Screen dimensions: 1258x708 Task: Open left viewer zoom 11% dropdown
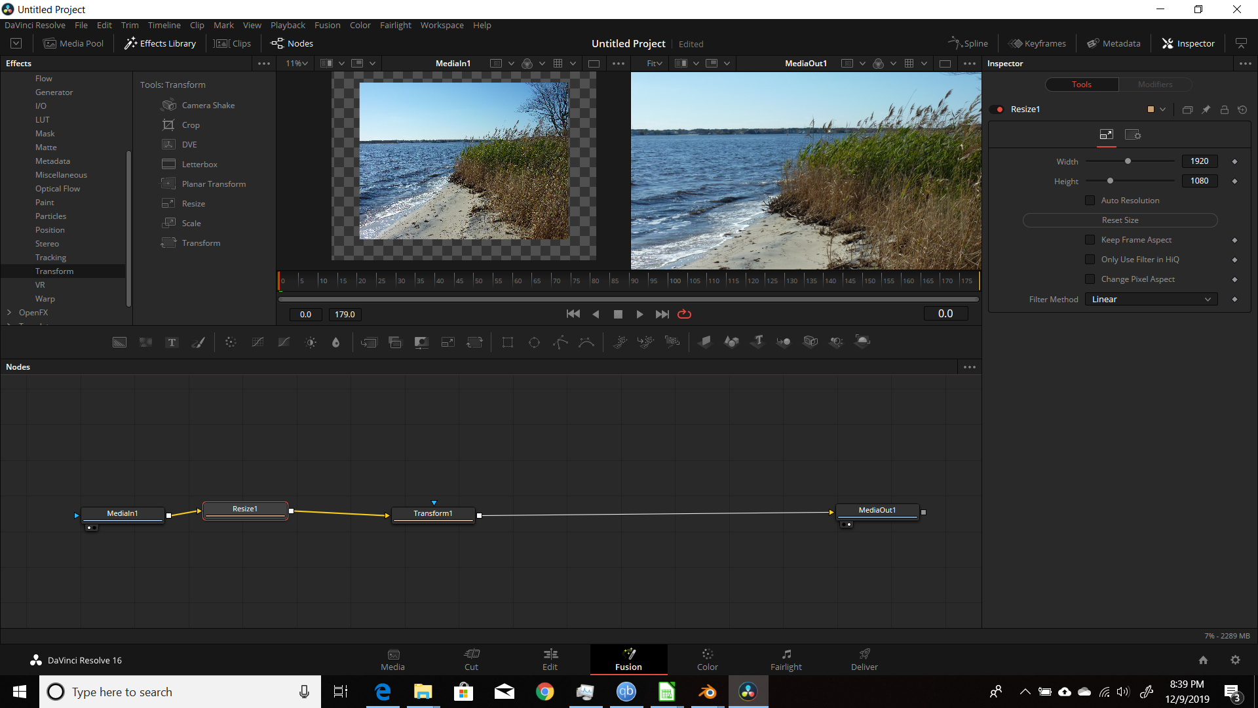click(296, 64)
